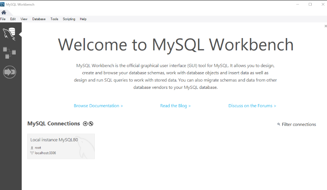Follow the Browse Documentation link
The height and width of the screenshot is (190, 327).
pos(98,106)
